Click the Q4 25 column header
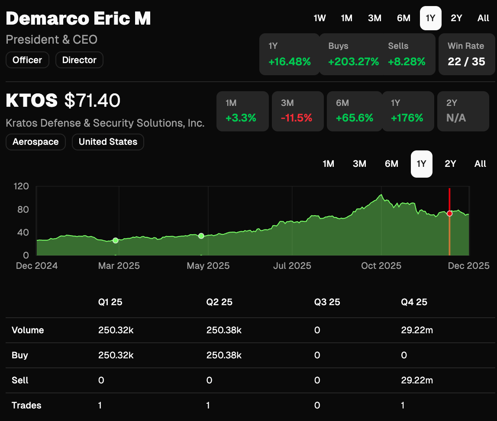This screenshot has height=421, width=497. [414, 302]
